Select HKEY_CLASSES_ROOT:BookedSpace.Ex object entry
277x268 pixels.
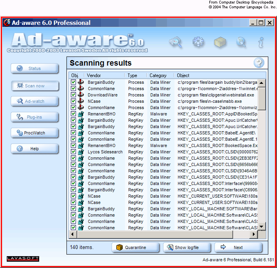pos(218,145)
